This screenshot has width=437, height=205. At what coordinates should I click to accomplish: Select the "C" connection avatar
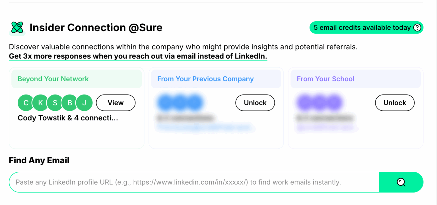click(26, 103)
